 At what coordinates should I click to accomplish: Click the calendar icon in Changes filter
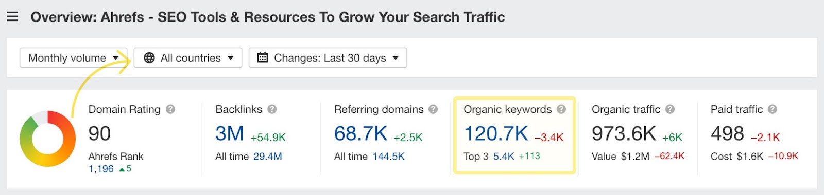pyautogui.click(x=263, y=57)
